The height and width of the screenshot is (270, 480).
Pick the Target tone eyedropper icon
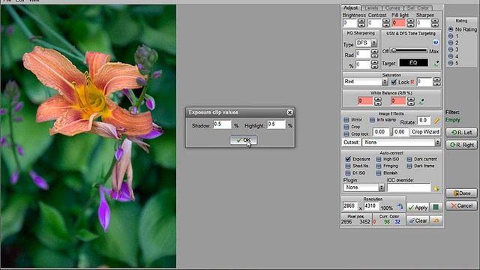tap(436, 63)
